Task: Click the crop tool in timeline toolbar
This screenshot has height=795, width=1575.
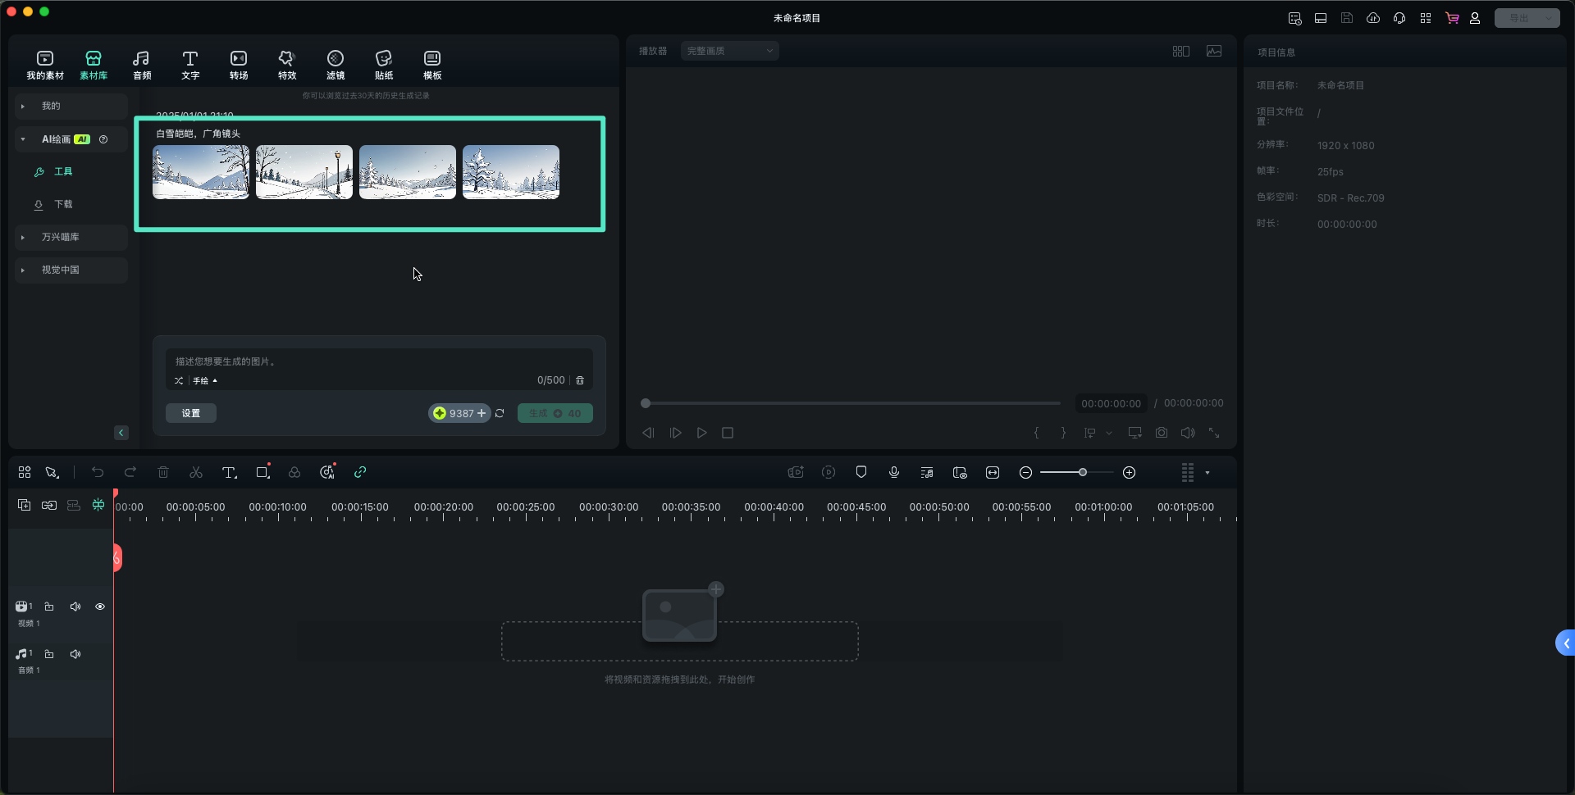Action: point(262,473)
